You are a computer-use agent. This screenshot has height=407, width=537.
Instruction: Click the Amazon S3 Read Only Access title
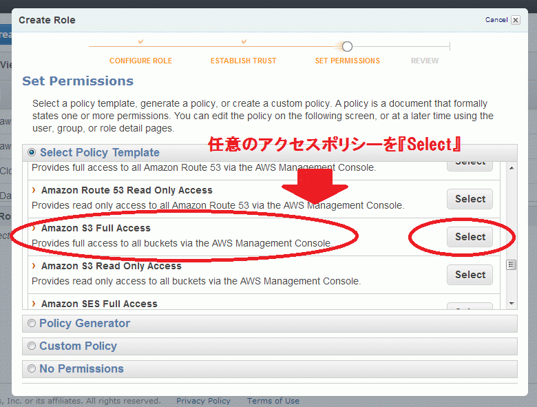point(112,266)
